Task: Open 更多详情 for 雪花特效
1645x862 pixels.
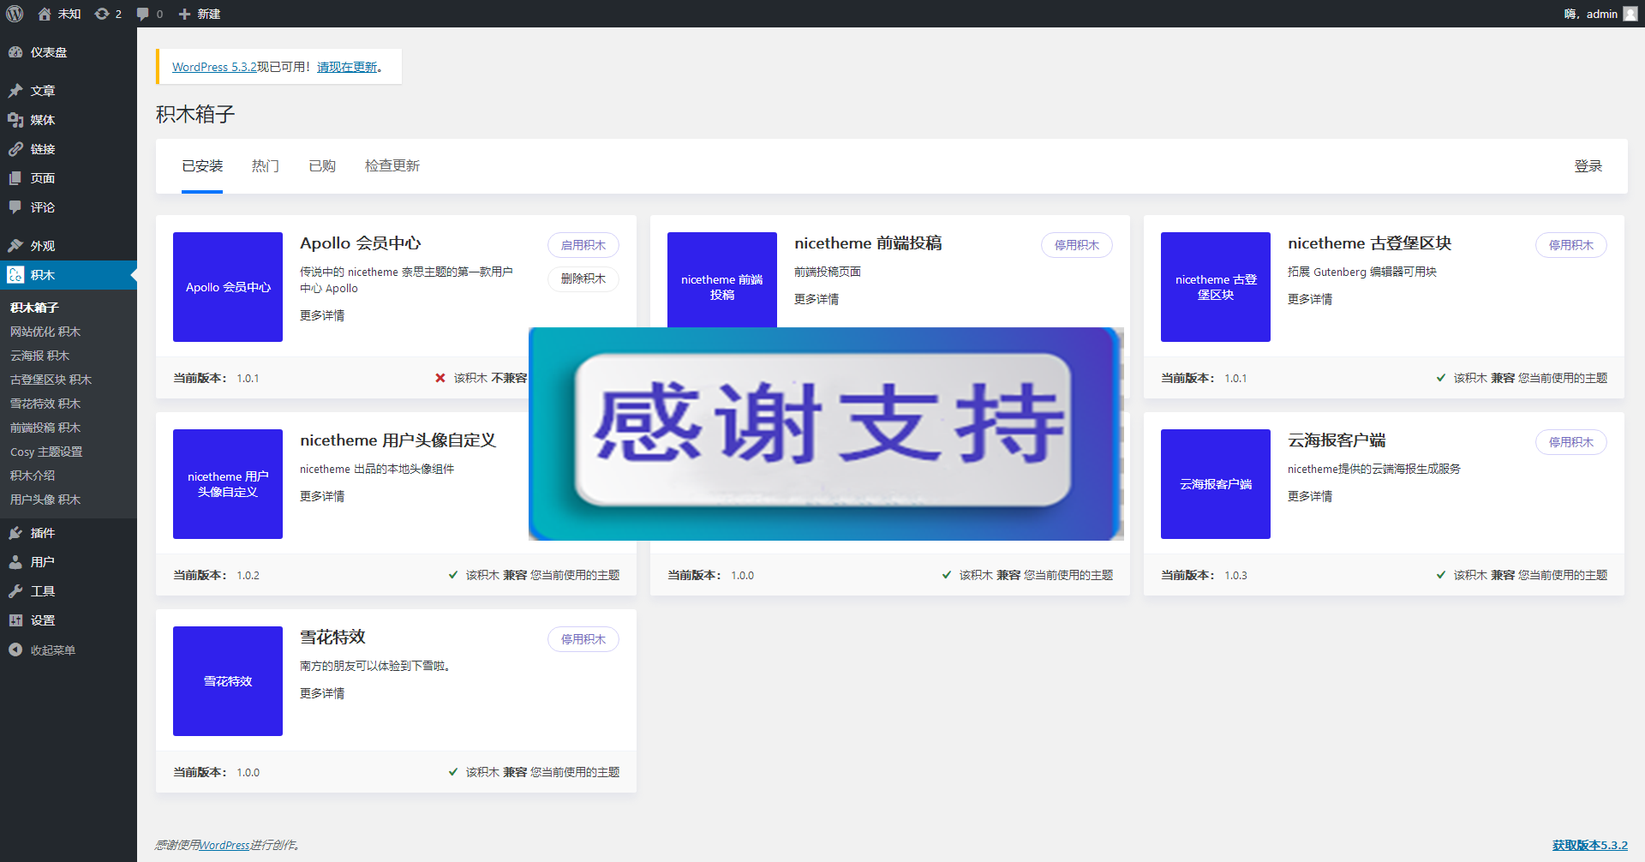Action: click(x=322, y=693)
